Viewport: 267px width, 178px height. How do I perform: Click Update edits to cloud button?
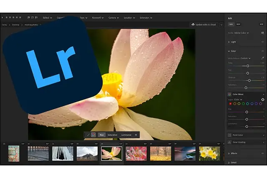coord(204,25)
